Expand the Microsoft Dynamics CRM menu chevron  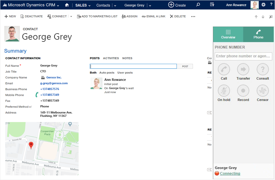point(58,5)
